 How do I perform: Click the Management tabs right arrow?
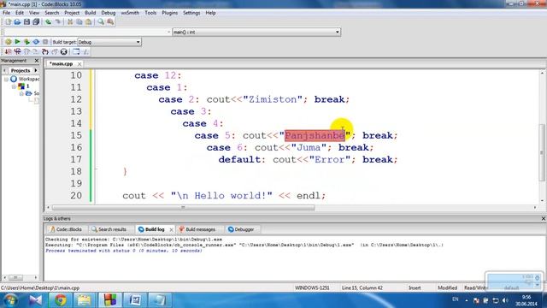tap(36, 70)
